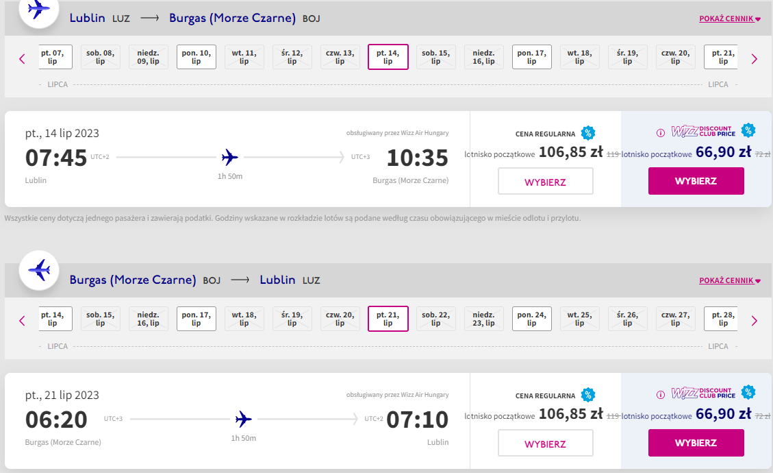This screenshot has width=773, height=473.
Task: Select return date pon. 24, lip
Action: (x=531, y=319)
